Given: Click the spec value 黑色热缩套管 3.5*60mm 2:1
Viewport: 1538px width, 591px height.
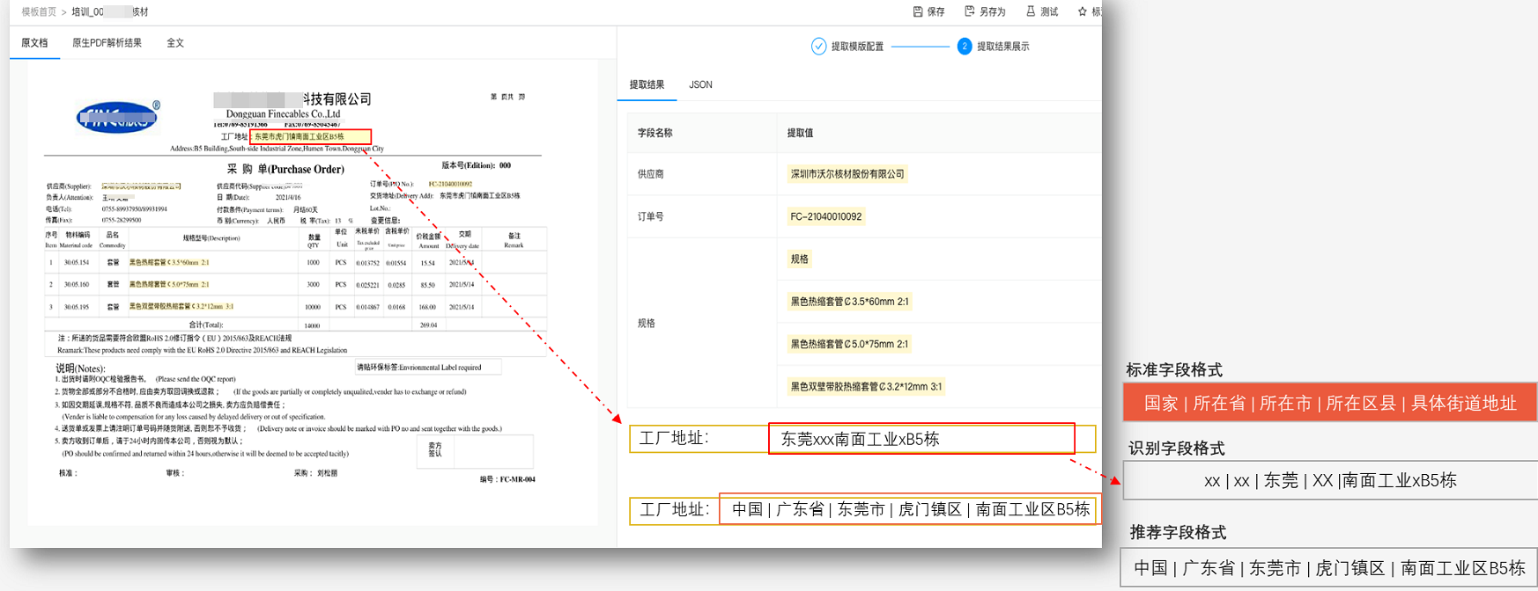Looking at the screenshot, I should coord(849,302).
